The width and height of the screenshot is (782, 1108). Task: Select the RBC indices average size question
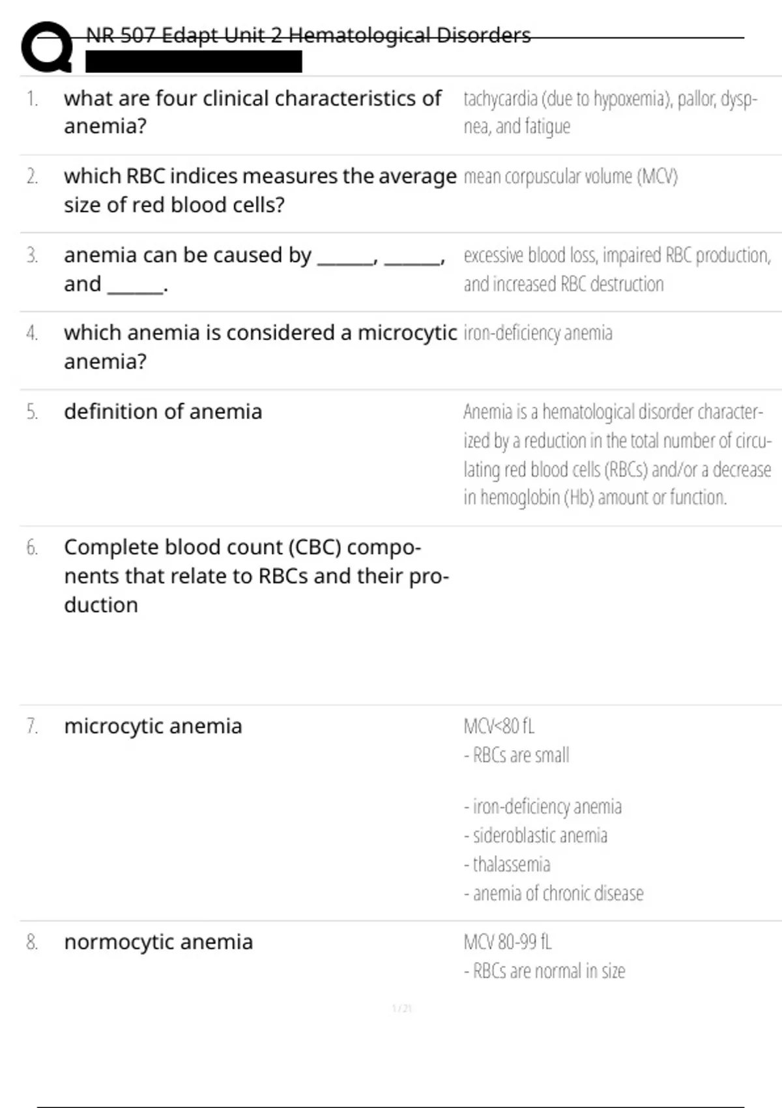260,190
